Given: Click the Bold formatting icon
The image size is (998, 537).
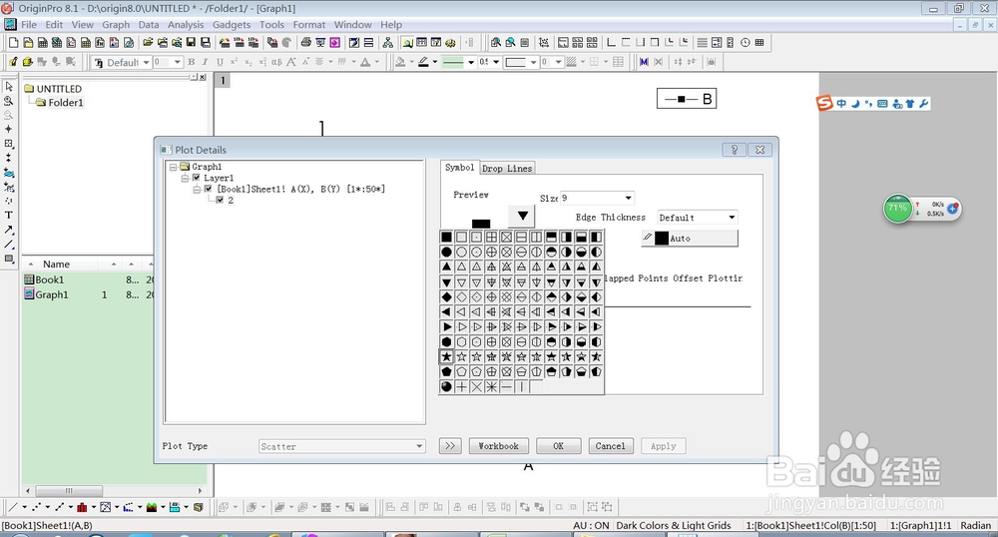Looking at the screenshot, I should coord(191,62).
